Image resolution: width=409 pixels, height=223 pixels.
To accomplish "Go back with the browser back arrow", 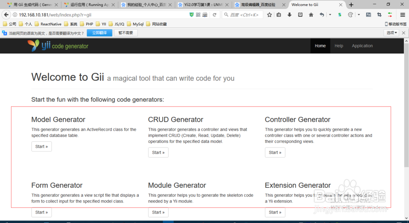I will click(6, 15).
